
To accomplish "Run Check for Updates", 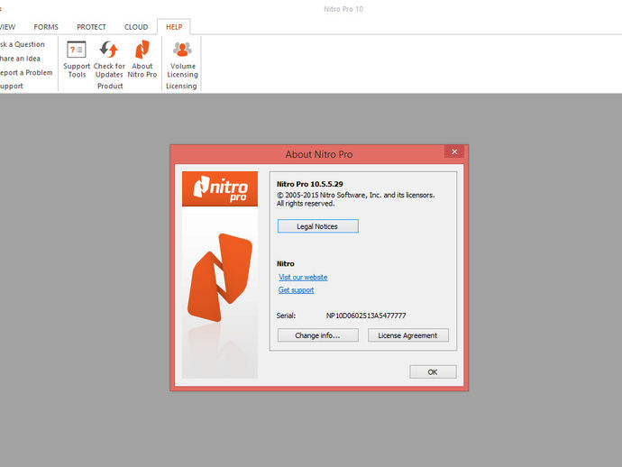I will click(109, 60).
